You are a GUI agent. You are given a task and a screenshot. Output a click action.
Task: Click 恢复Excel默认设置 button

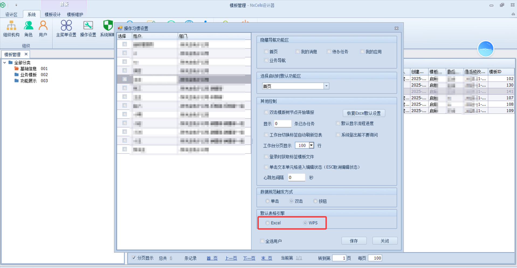click(364, 113)
